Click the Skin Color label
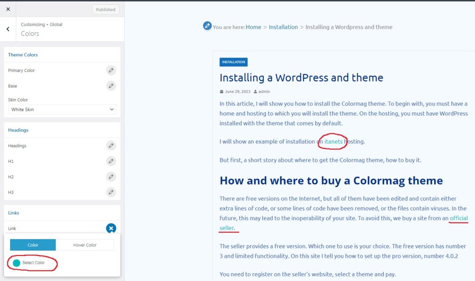This screenshot has height=281, width=475. click(18, 100)
